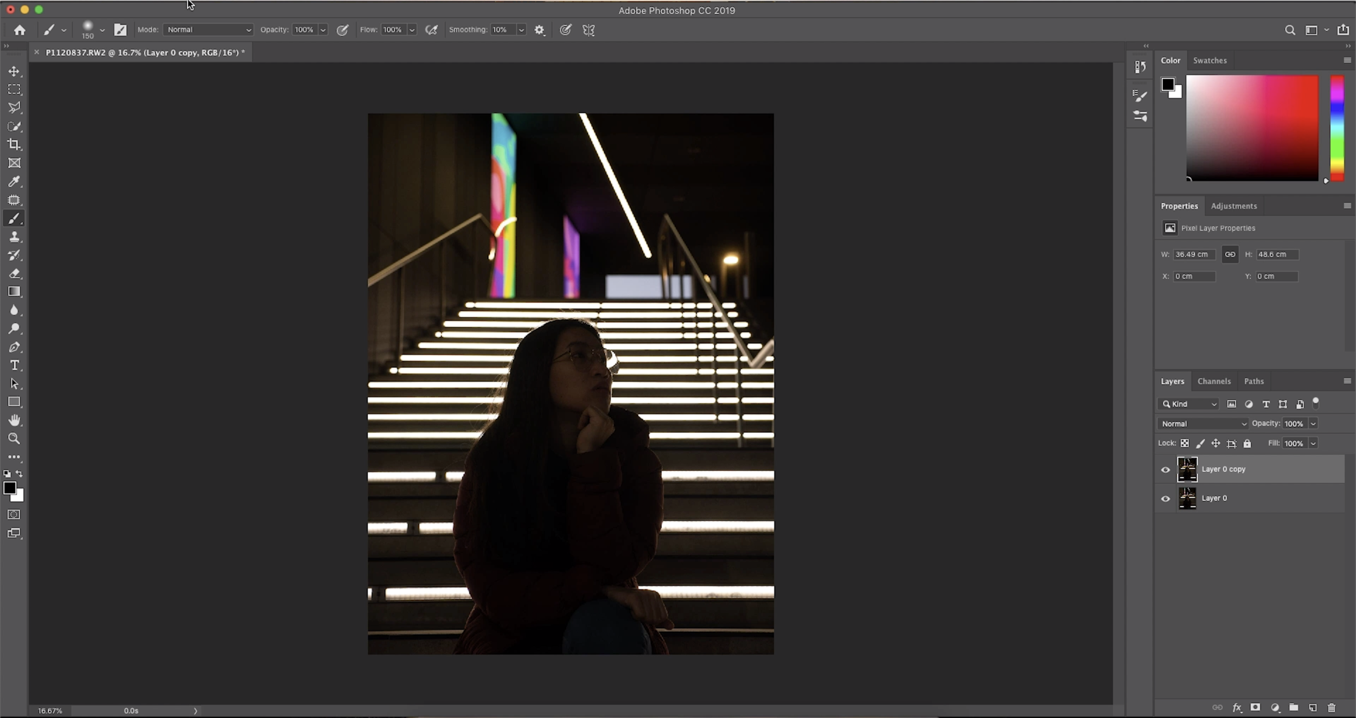Select the Crop tool
The height and width of the screenshot is (718, 1356).
pos(14,144)
